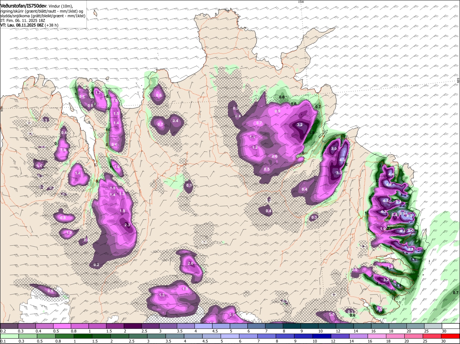Image resolution: width=460 pixels, height=344 pixels.
Task: Select the navy blue 10 lower legend swatch
Action: [322, 336]
